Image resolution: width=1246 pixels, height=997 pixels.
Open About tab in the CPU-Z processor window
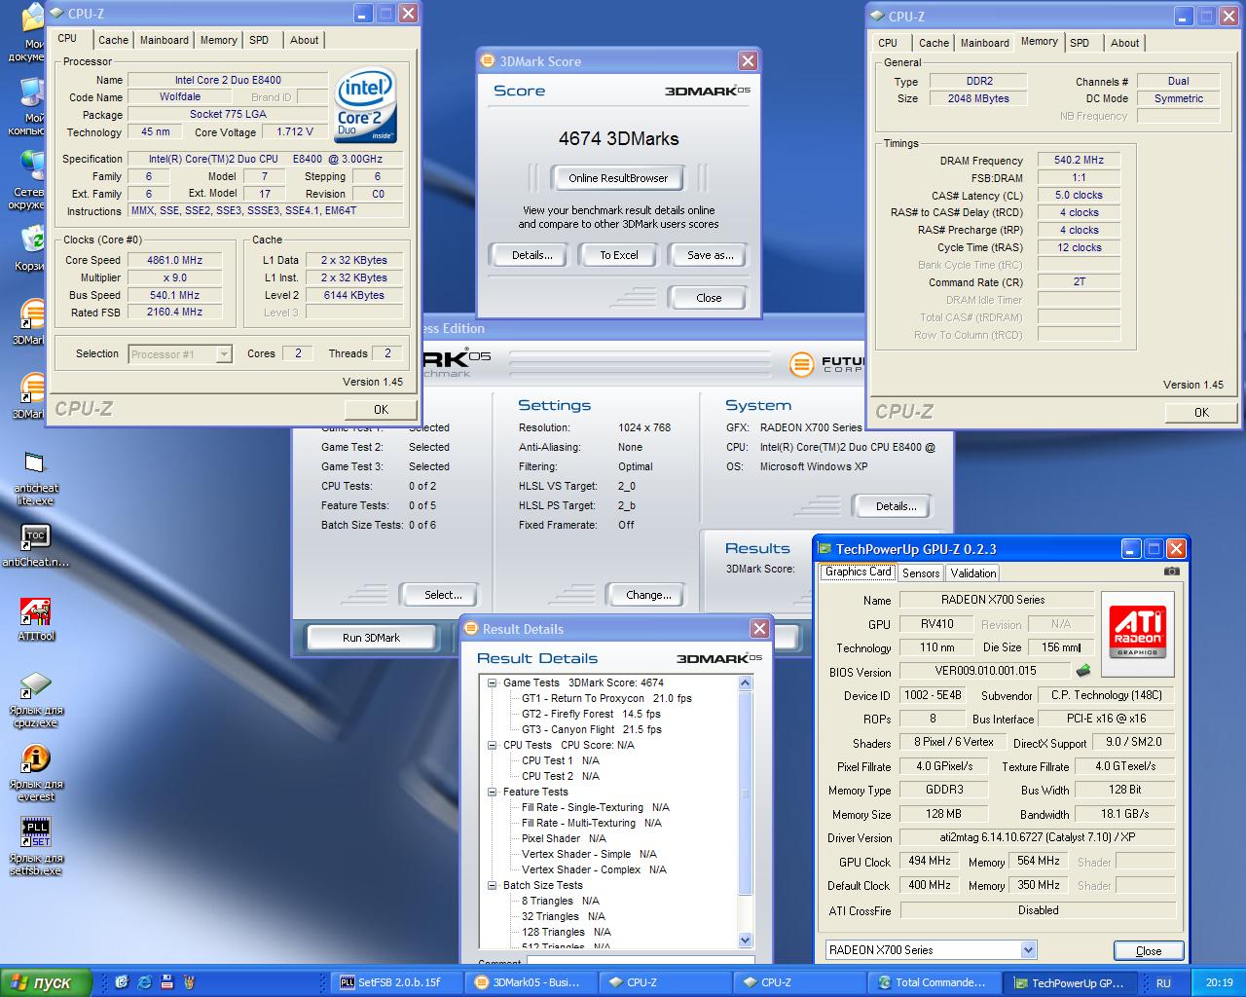coord(304,40)
